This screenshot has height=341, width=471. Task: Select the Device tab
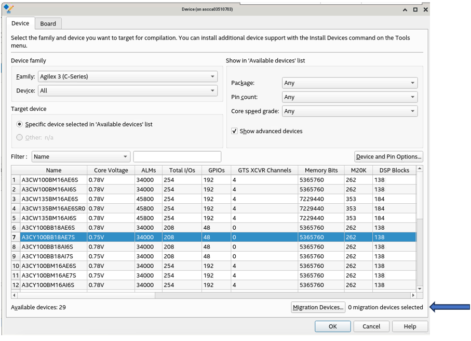point(20,23)
